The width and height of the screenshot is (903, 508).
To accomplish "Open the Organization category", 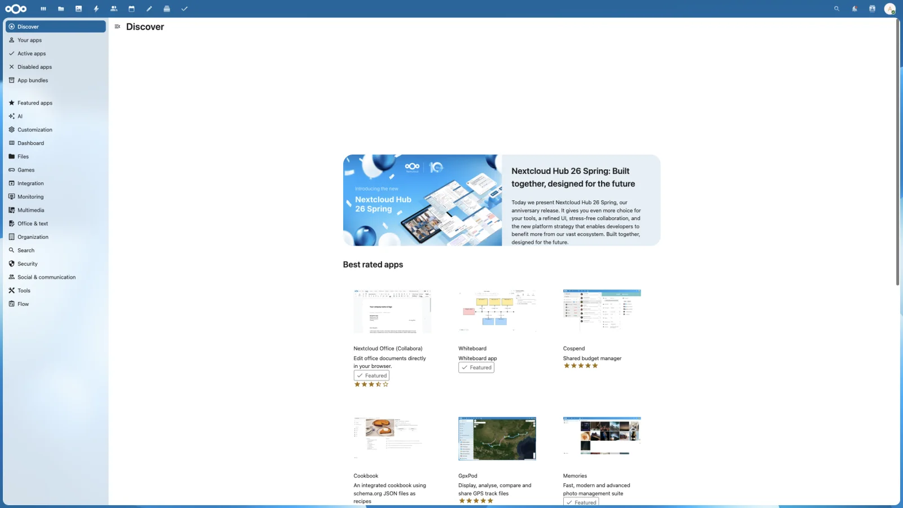I will tap(56, 237).
